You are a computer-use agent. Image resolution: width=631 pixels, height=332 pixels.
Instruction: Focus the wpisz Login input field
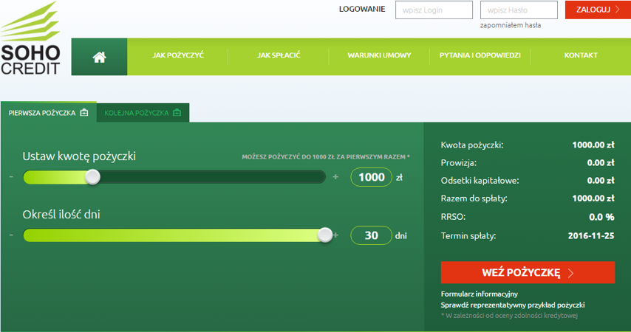point(434,10)
